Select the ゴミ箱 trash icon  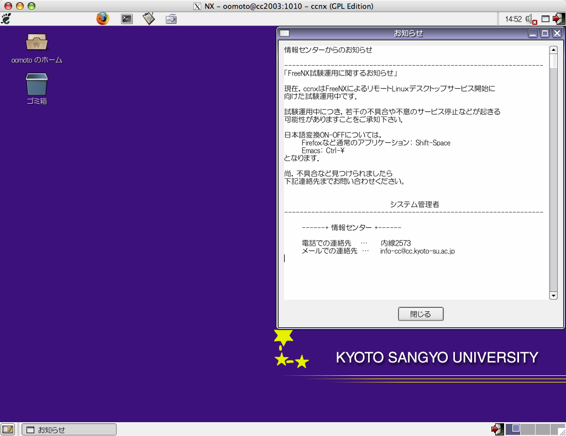point(36,89)
